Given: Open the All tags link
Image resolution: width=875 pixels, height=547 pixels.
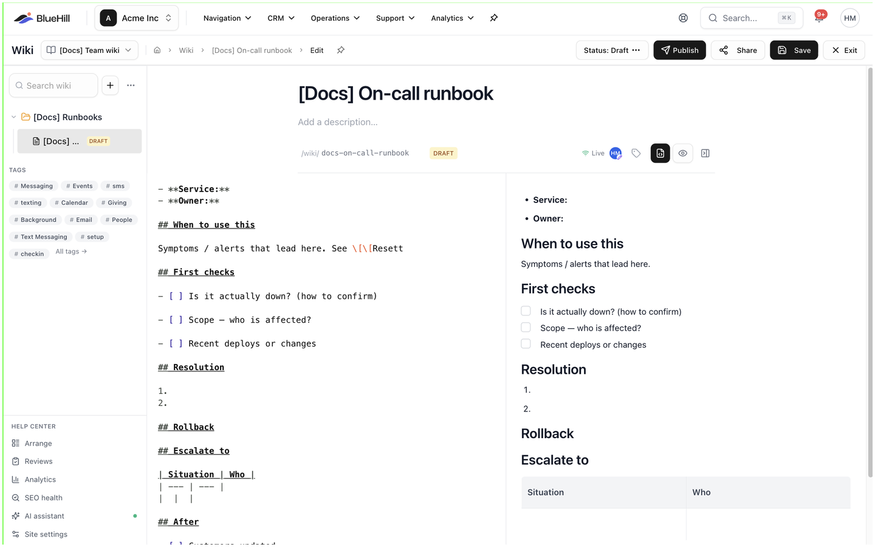Looking at the screenshot, I should pos(71,252).
